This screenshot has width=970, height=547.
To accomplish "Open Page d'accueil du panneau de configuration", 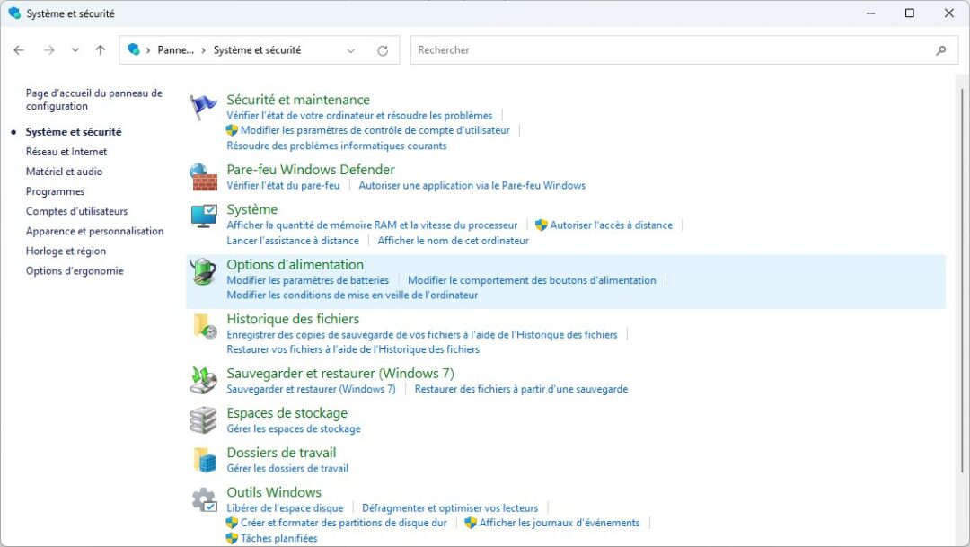I will 94,100.
